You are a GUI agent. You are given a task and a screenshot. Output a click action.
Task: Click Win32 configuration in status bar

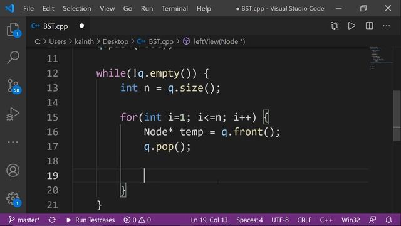point(351,220)
